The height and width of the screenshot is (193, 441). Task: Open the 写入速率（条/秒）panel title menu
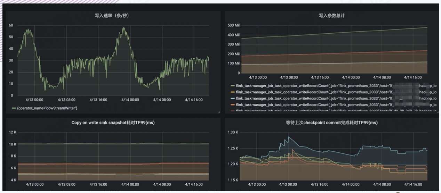click(113, 16)
